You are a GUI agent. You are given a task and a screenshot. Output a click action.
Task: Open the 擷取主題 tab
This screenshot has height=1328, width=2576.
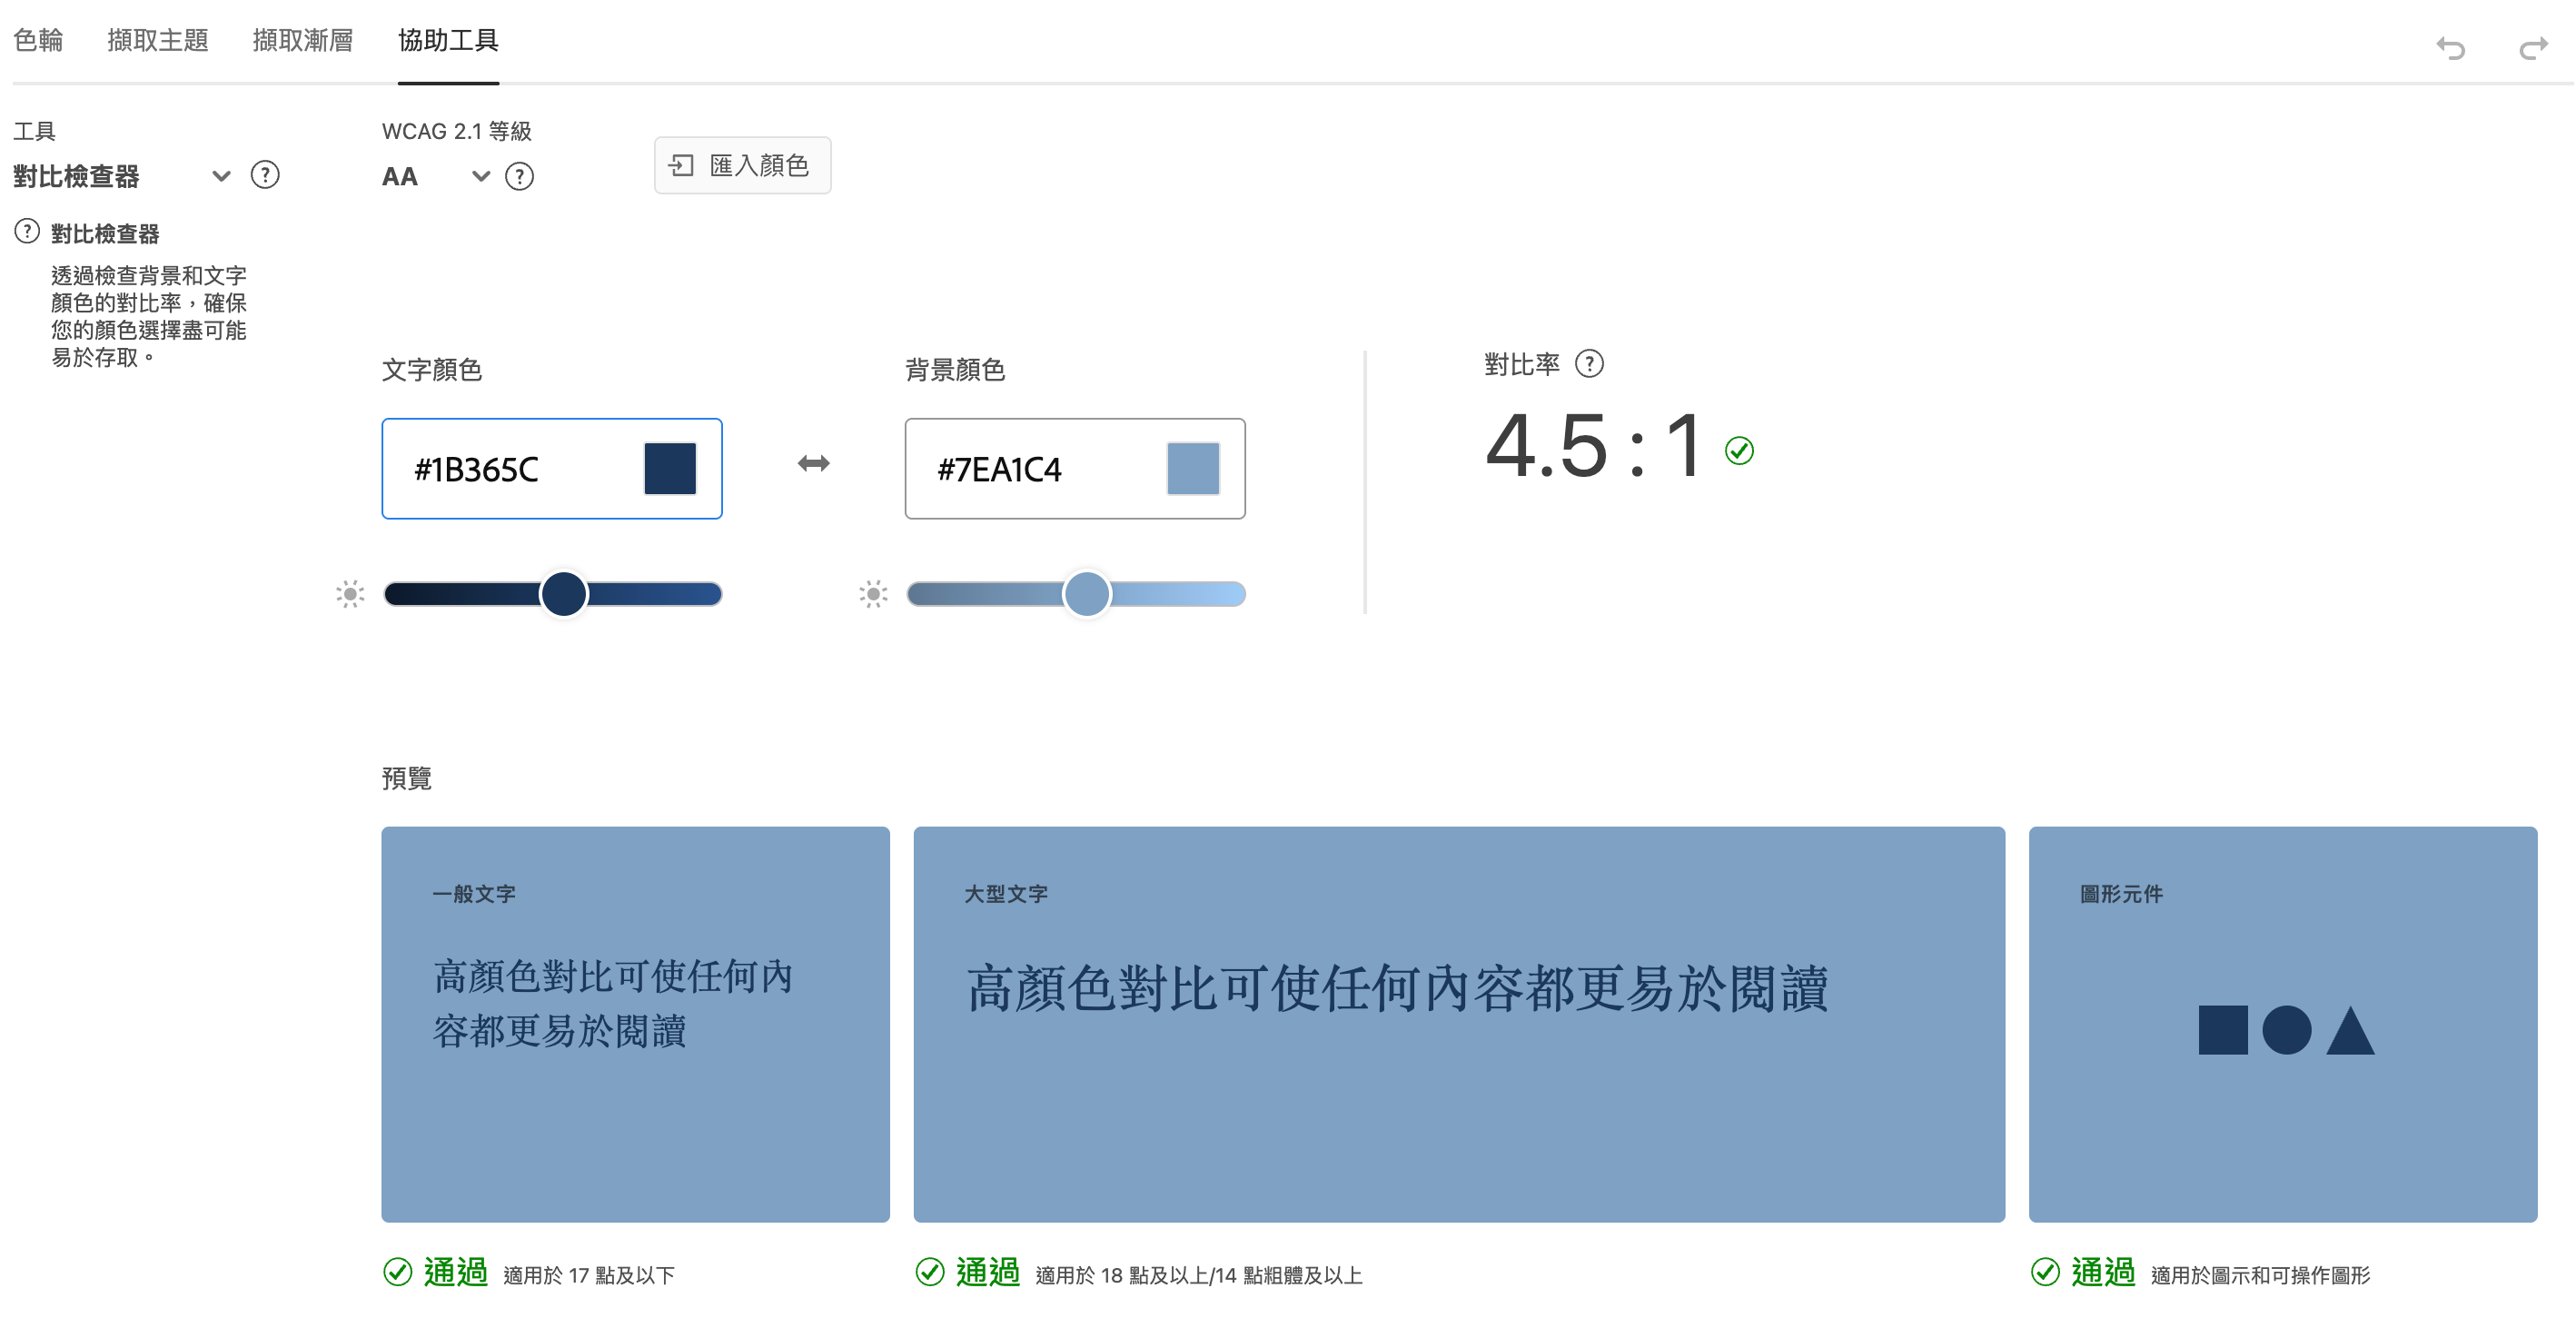pos(158,40)
